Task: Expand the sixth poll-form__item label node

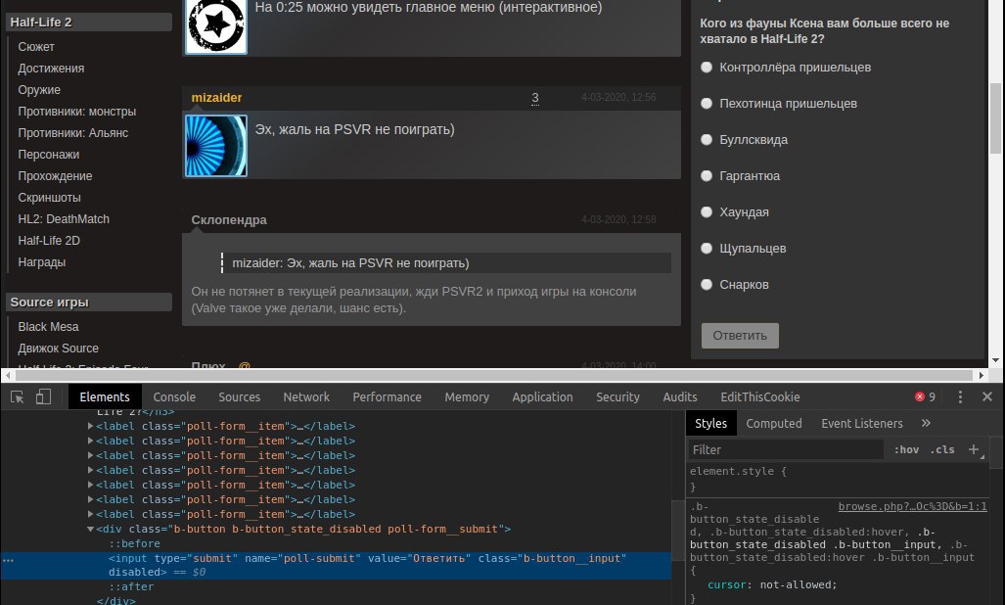Action: 90,500
